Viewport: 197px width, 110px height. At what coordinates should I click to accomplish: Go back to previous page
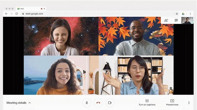point(6,14)
